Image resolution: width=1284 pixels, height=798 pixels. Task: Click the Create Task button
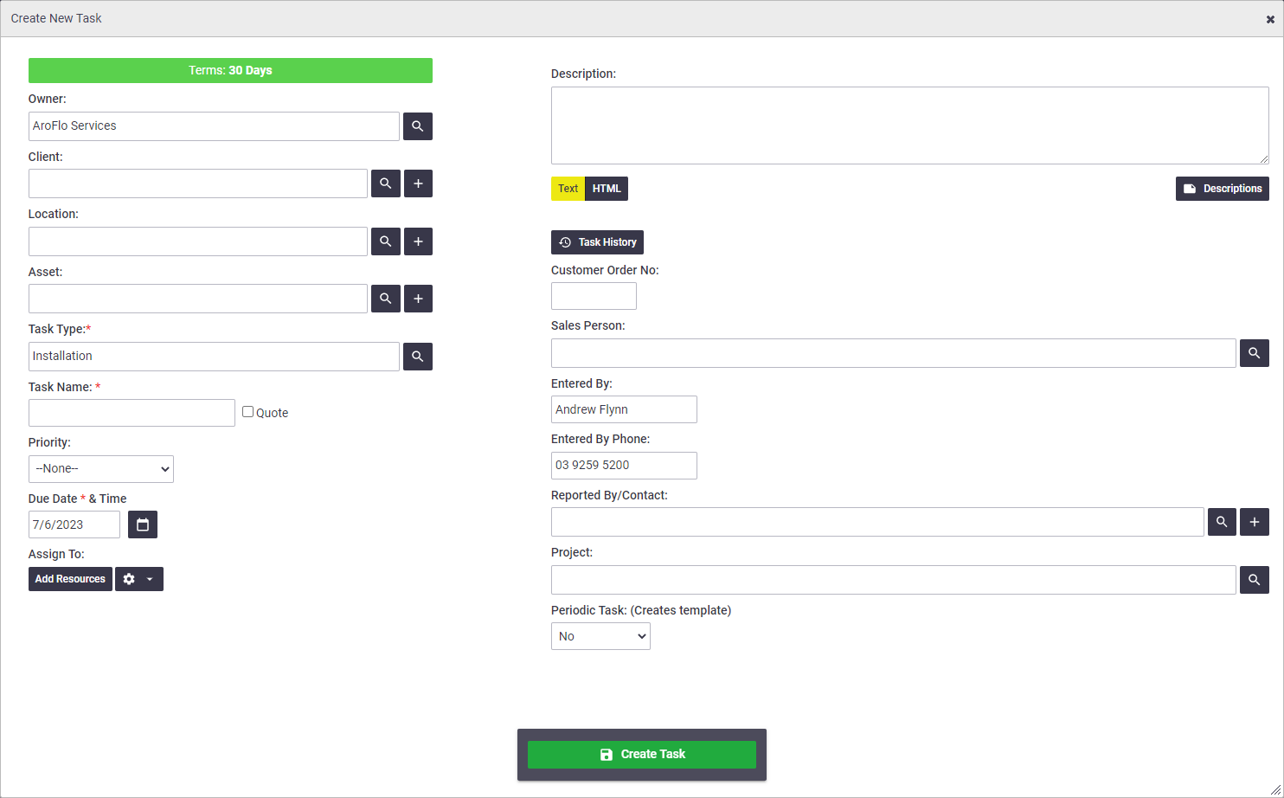pyautogui.click(x=642, y=755)
